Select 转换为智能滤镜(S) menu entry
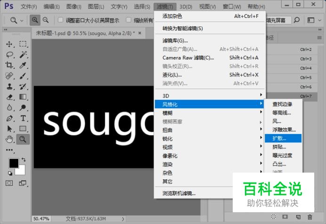Image resolution: width=326 pixels, height=224 pixels. 210,28
